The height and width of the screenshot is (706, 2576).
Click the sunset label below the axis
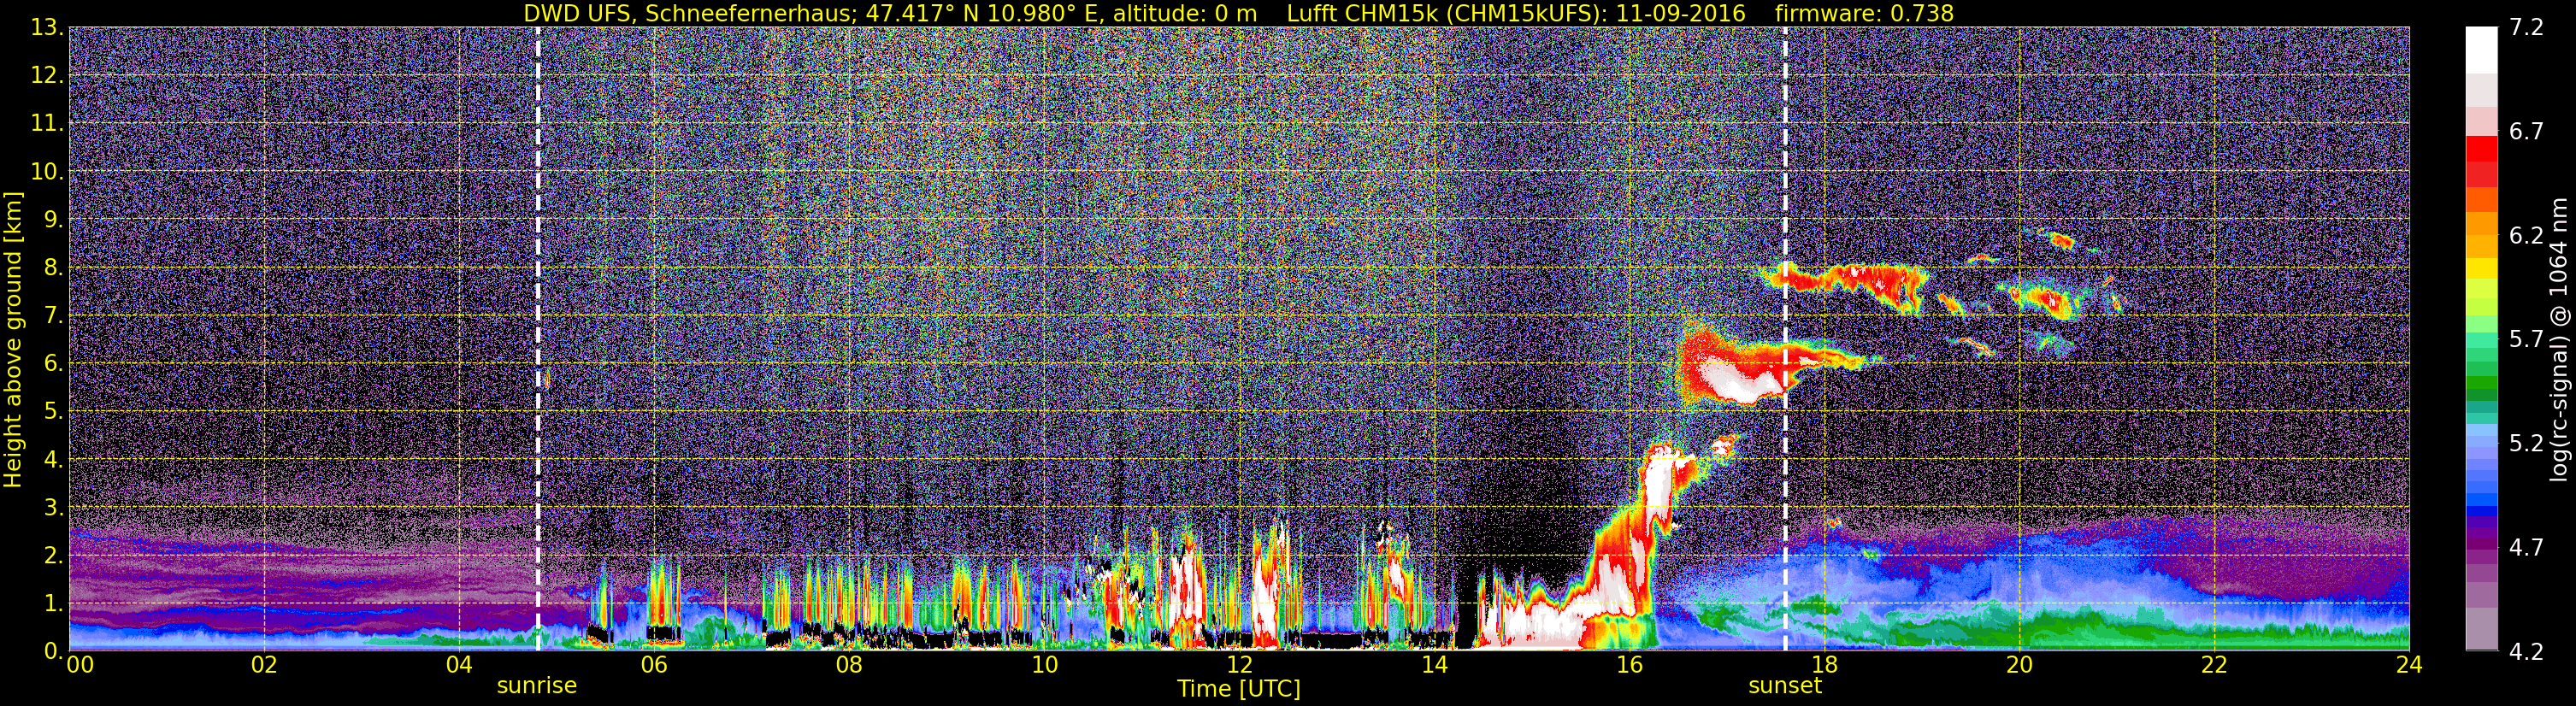tap(1785, 686)
